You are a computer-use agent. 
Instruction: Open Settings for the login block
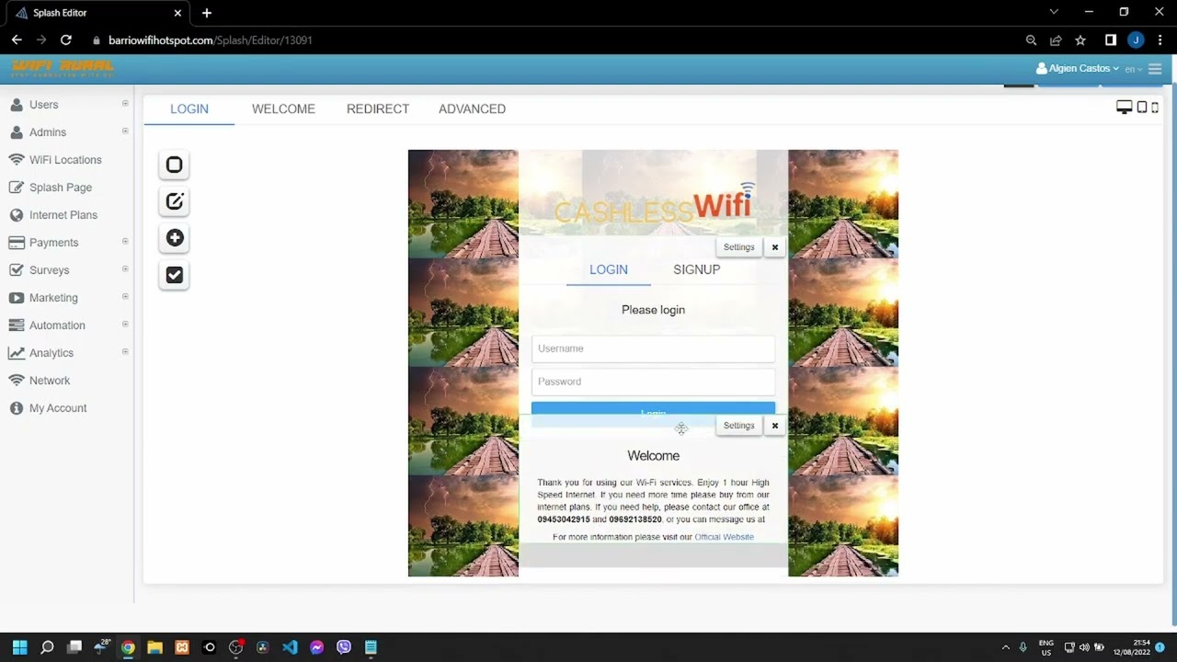pos(738,247)
